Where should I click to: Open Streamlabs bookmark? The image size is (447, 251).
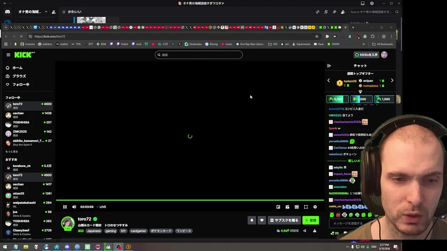pyautogui.click(x=193, y=44)
